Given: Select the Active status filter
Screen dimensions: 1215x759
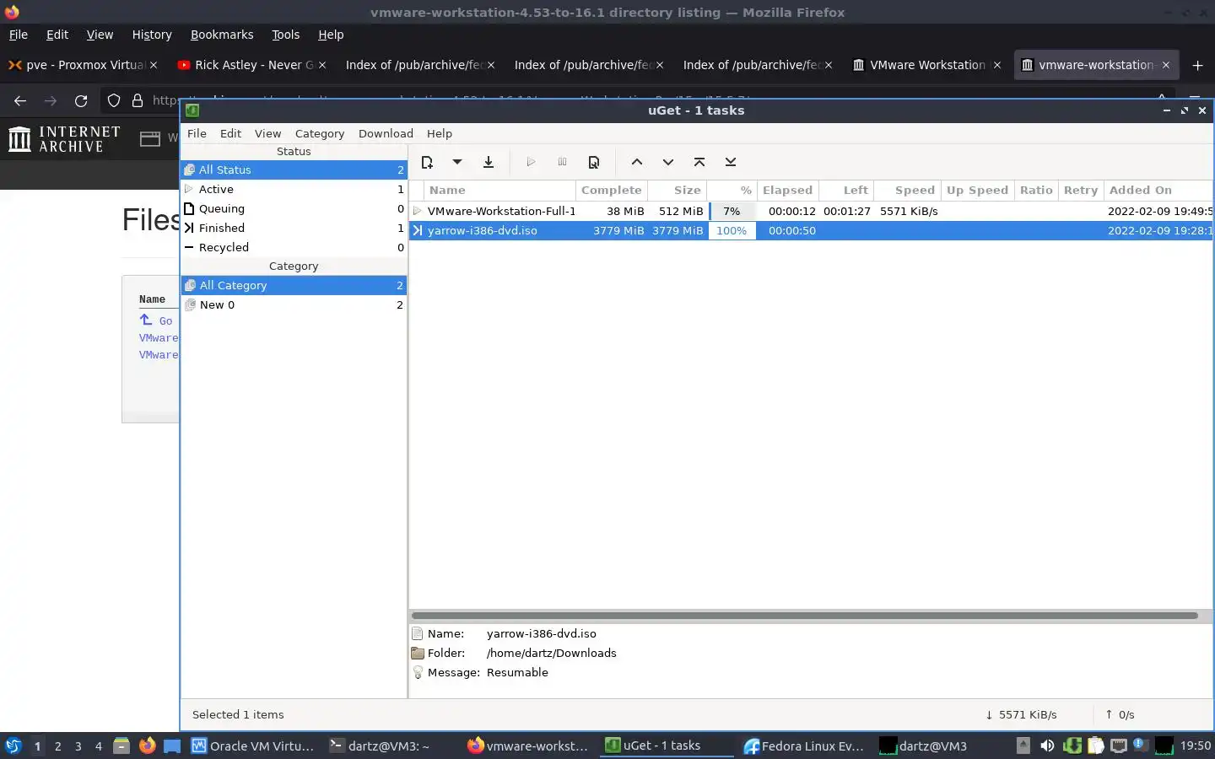Looking at the screenshot, I should (294, 189).
